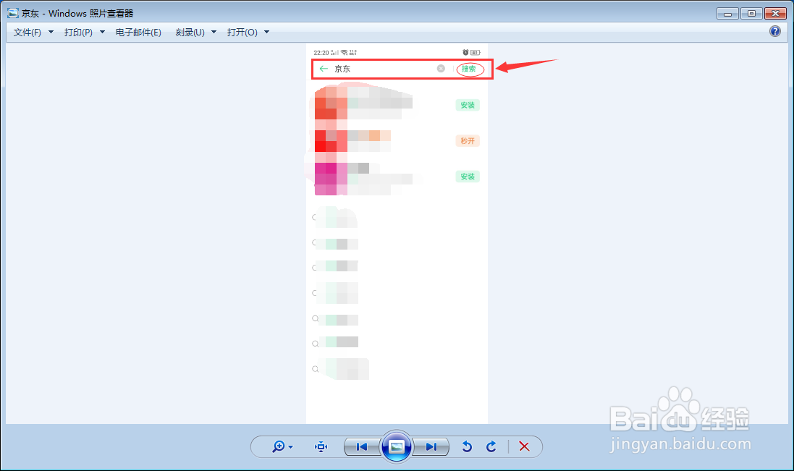Close the photo viewer window

point(775,14)
